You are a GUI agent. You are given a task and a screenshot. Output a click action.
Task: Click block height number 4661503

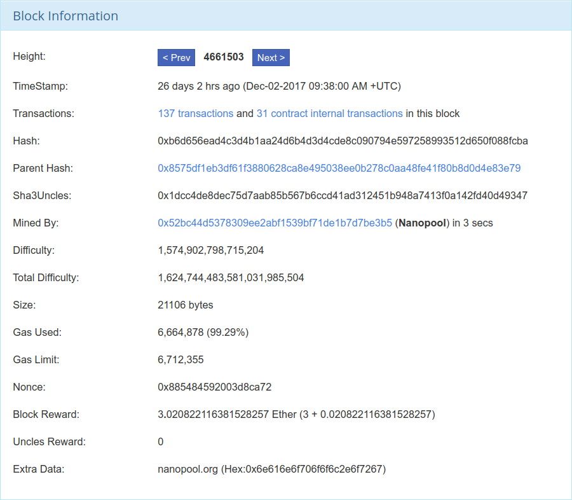(224, 57)
